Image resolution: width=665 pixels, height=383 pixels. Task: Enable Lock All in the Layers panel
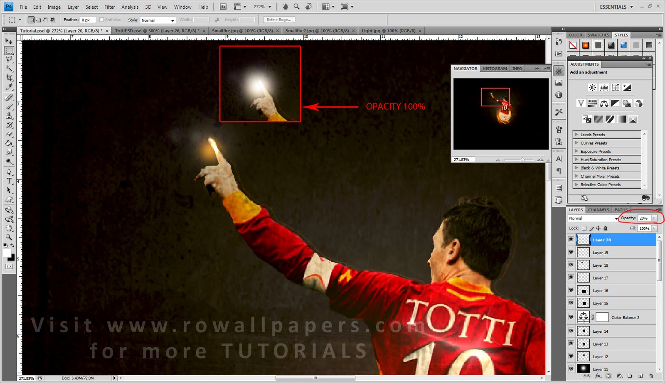(x=606, y=228)
